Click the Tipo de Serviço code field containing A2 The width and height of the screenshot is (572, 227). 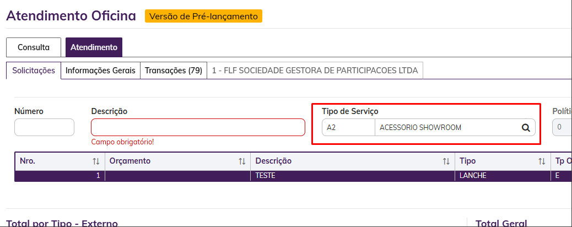[348, 128]
